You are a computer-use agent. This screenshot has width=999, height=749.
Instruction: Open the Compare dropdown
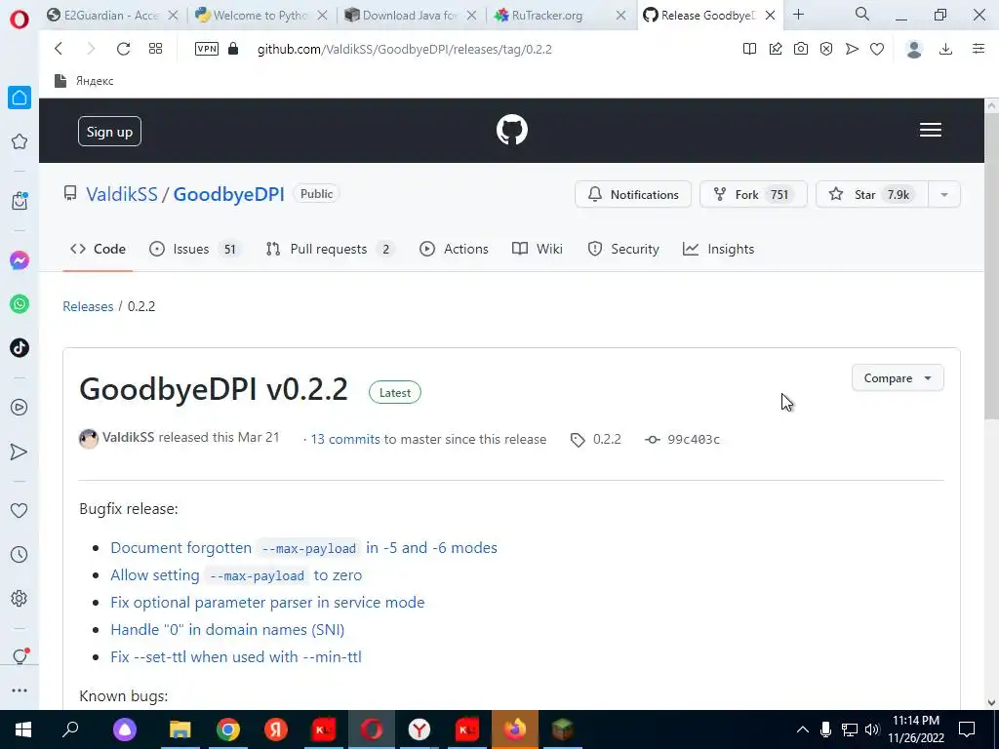click(x=898, y=378)
